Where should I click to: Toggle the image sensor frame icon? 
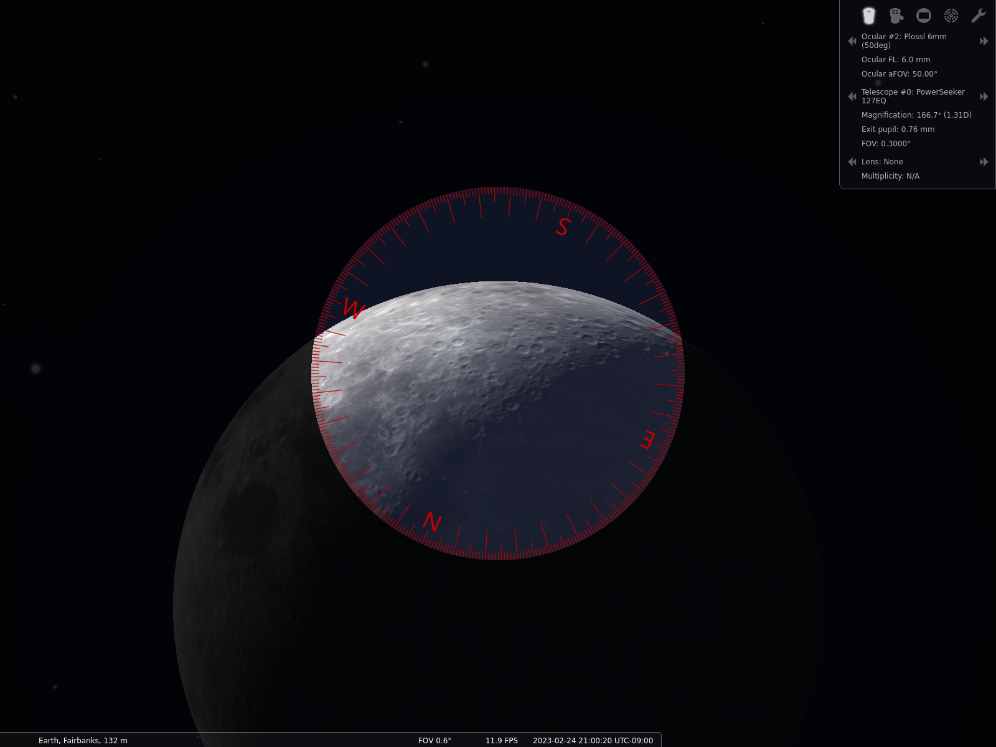point(924,16)
